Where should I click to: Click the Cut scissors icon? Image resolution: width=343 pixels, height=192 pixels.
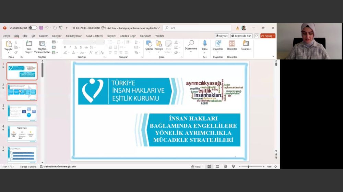tap(16, 42)
